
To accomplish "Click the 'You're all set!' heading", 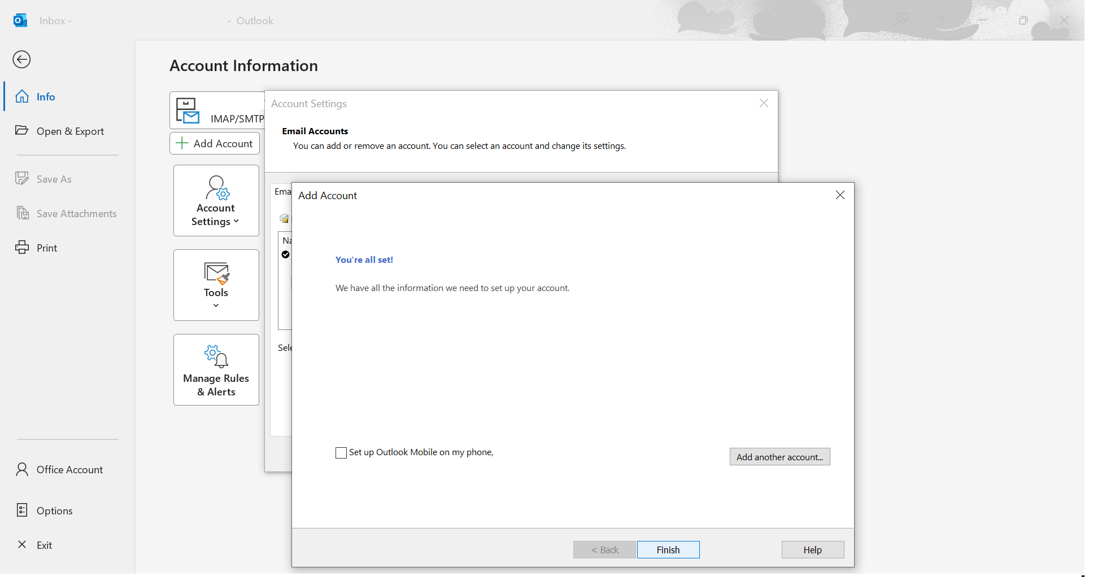I will [x=364, y=260].
